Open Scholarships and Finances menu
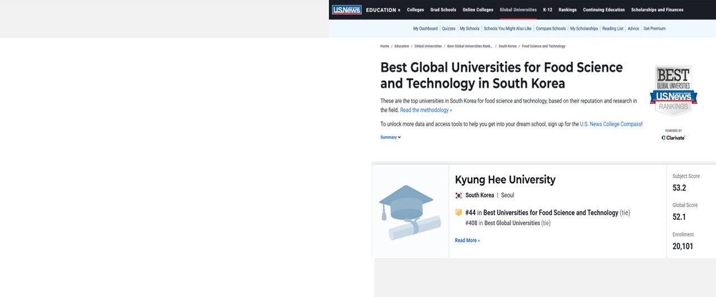Screen dimensions: 716x297 pos(657,10)
